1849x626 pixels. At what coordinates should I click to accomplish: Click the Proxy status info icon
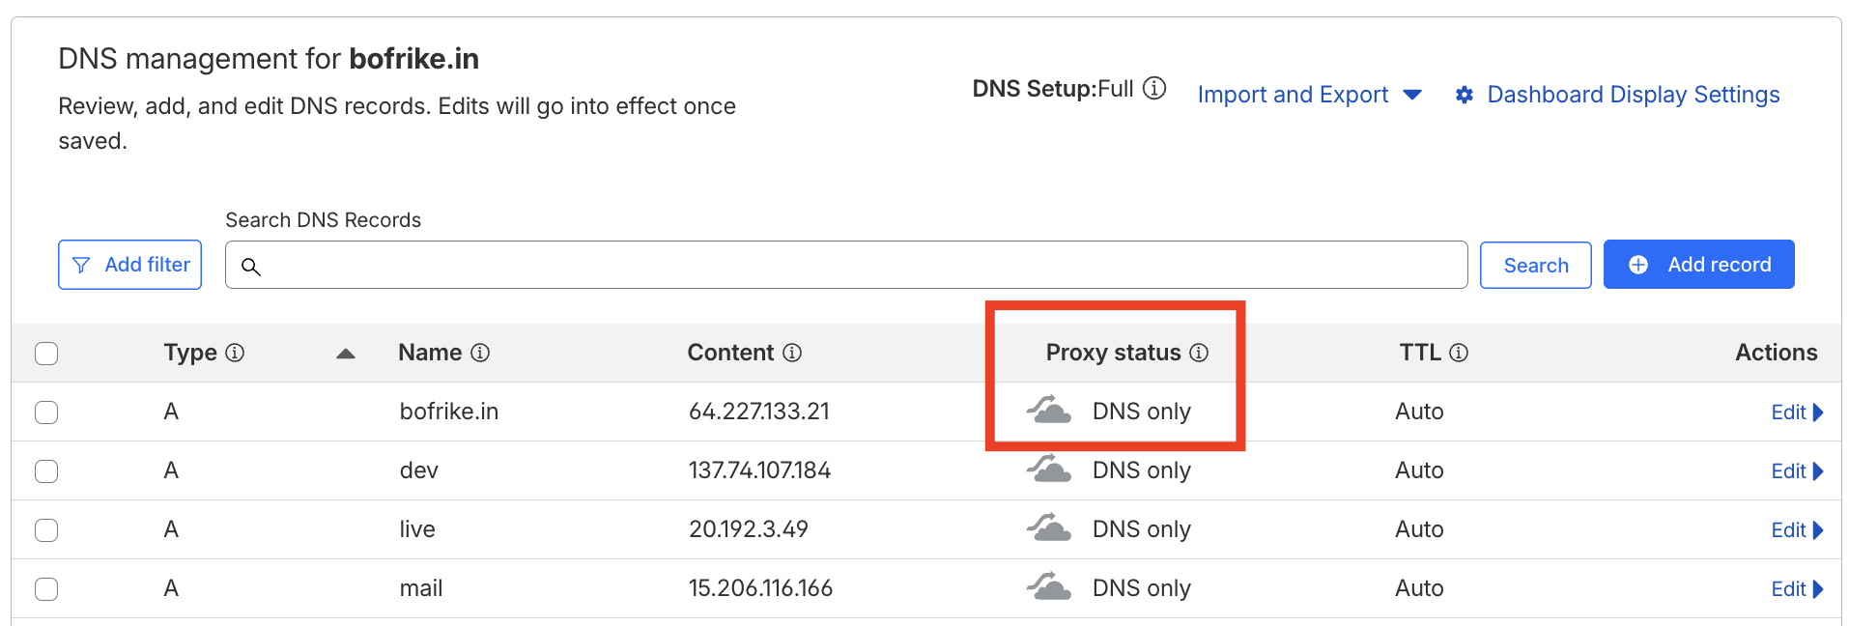1199,353
